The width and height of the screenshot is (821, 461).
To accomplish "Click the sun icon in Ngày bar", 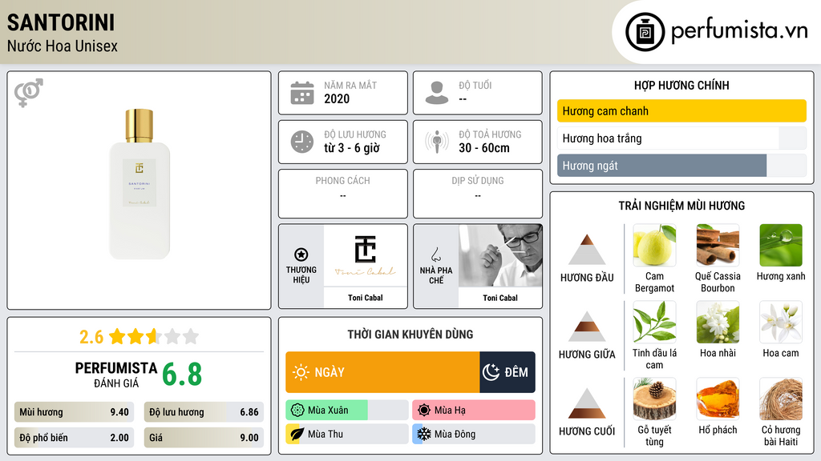I will pos(301,372).
